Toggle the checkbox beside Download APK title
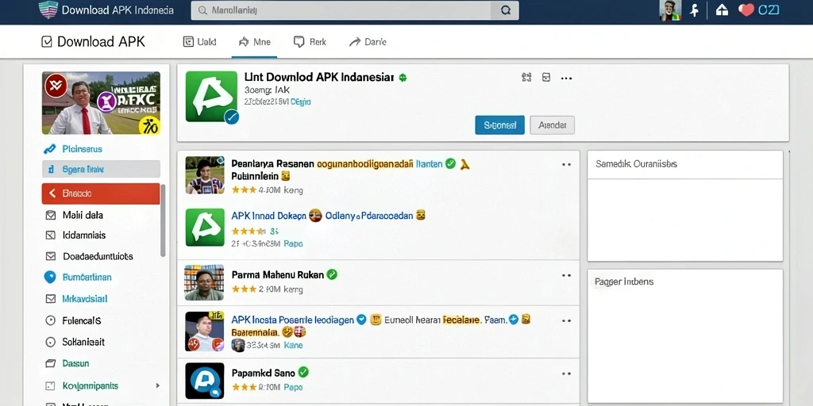The width and height of the screenshot is (813, 406). (47, 42)
